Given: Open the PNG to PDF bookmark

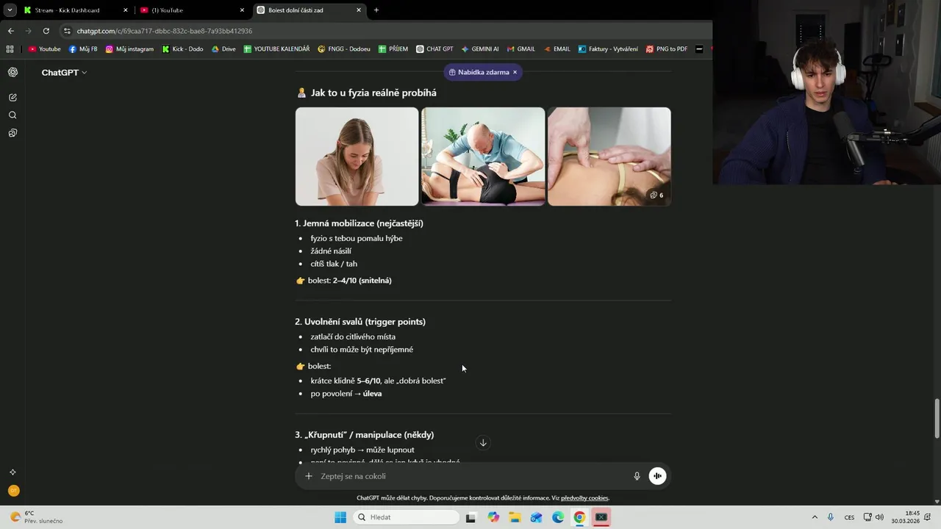Looking at the screenshot, I should tap(667, 49).
